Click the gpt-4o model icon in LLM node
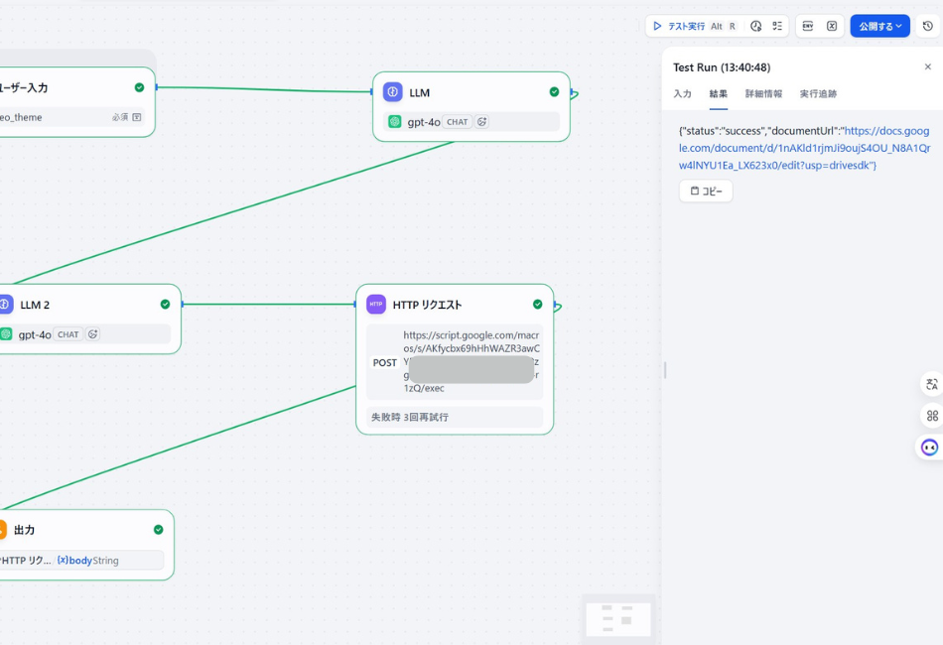 coord(395,122)
